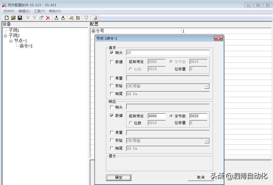Download configuration from the gateway
The image size is (273, 185).
63,18
